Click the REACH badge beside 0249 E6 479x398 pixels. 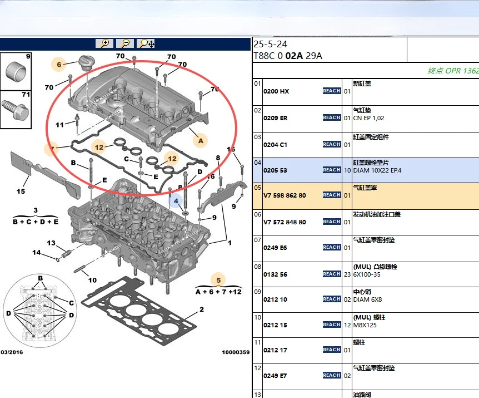tap(332, 247)
